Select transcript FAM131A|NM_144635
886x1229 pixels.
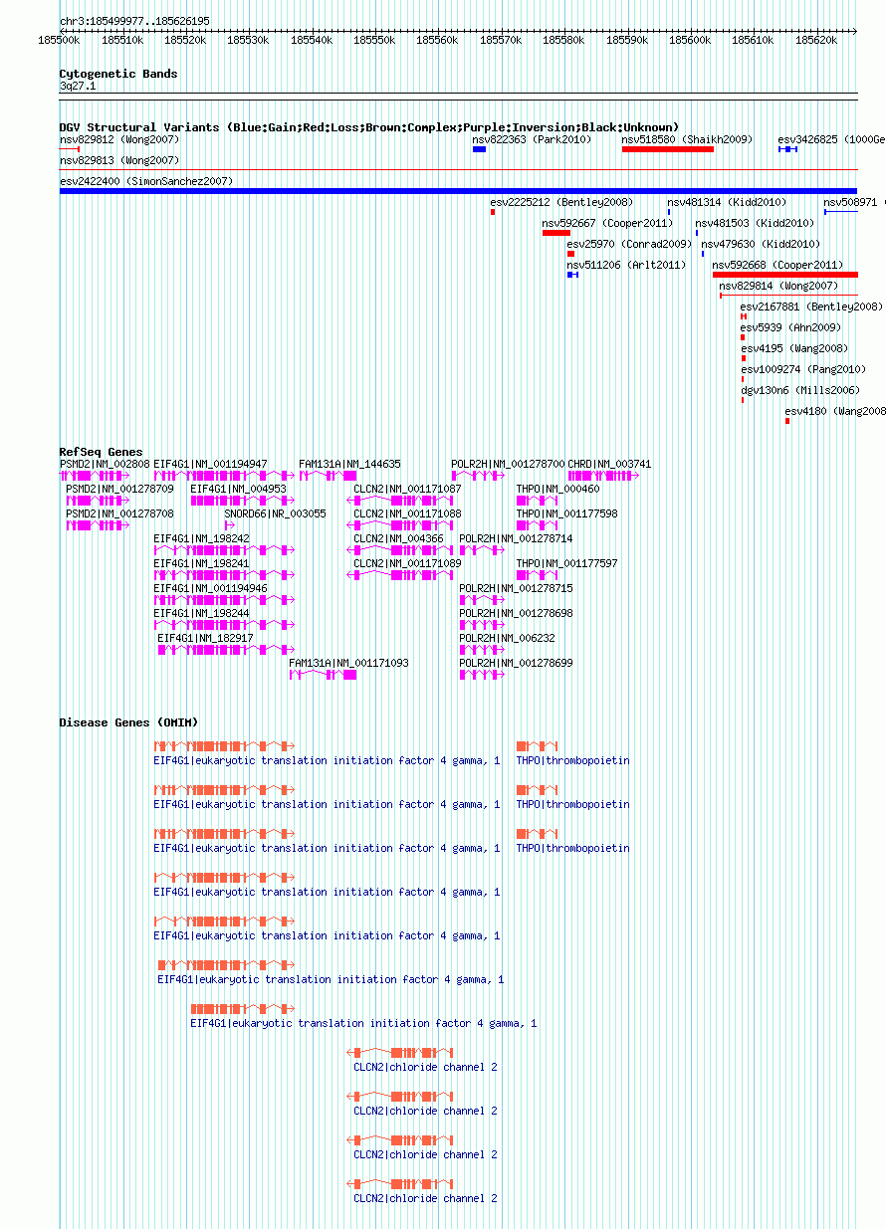click(349, 465)
